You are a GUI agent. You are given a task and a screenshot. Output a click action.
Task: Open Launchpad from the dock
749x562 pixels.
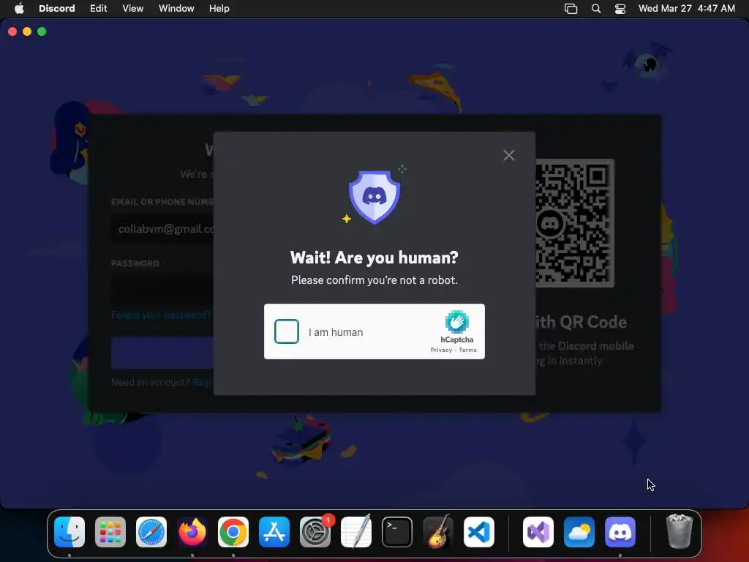(110, 532)
